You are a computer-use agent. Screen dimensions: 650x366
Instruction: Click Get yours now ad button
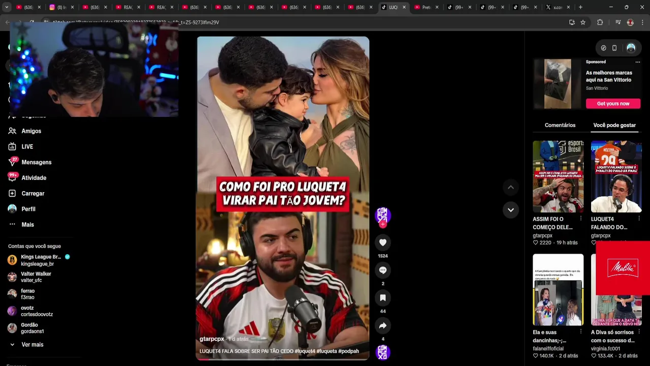tap(613, 104)
